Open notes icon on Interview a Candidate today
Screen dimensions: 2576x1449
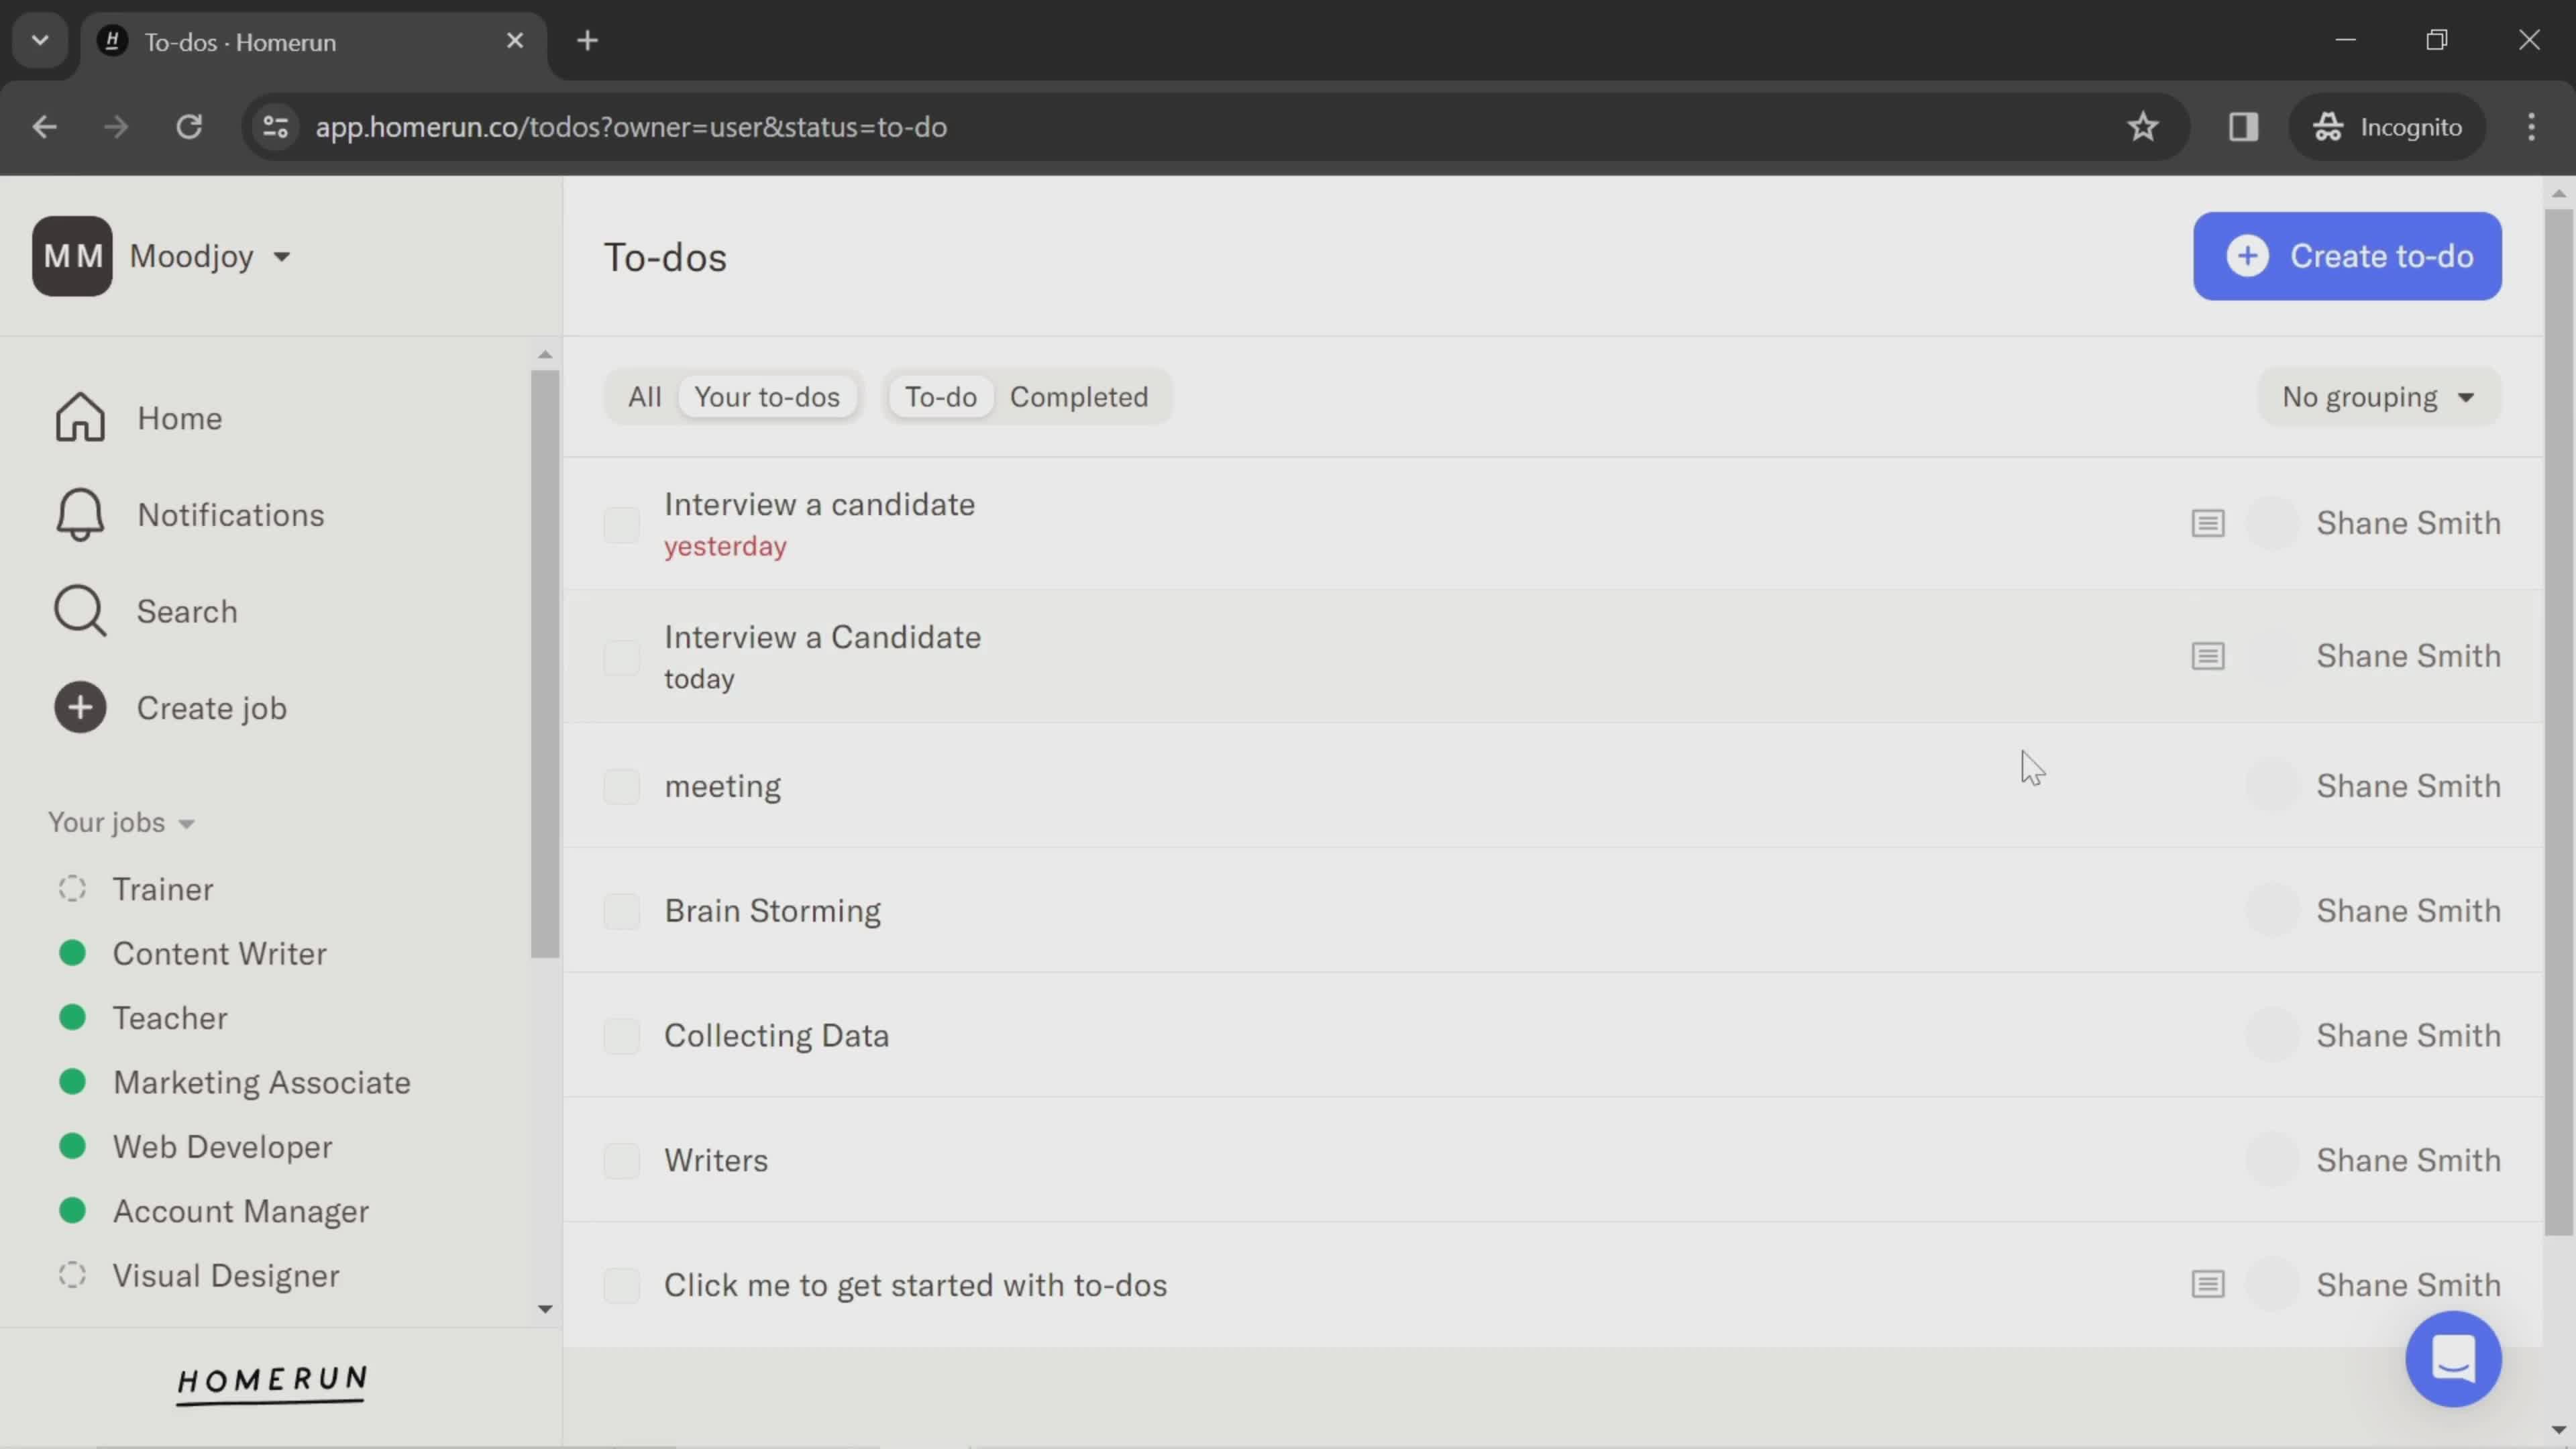(x=2208, y=656)
